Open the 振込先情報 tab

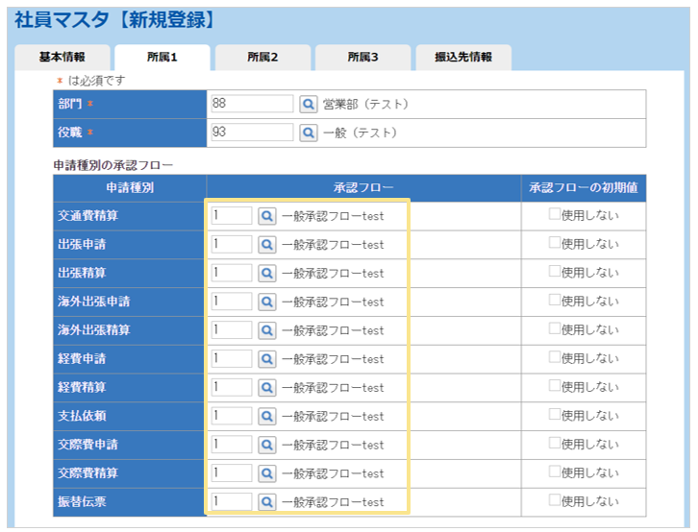[462, 58]
